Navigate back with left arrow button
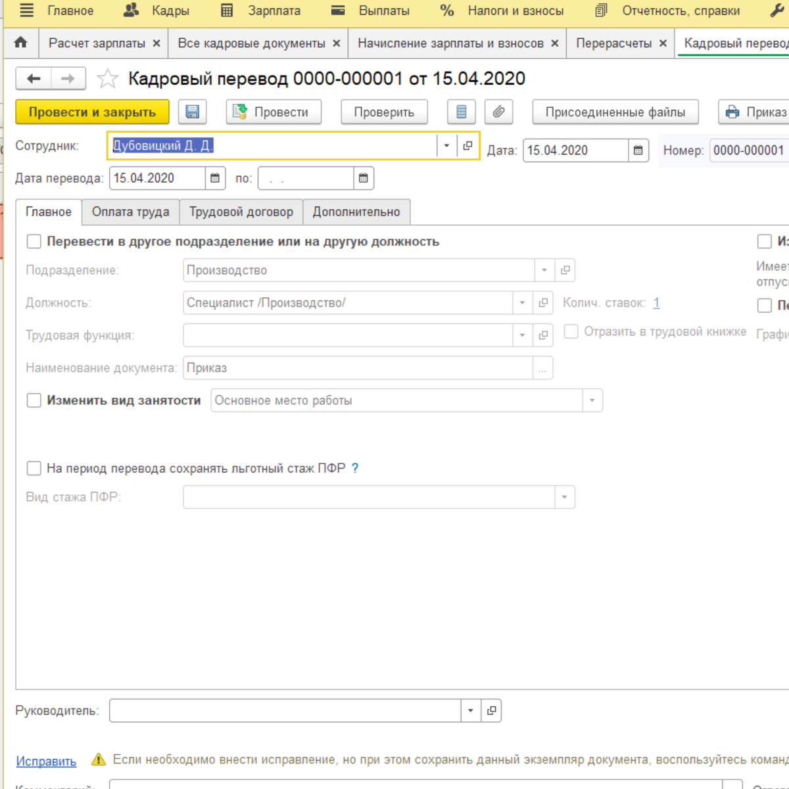Image resolution: width=789 pixels, height=789 pixels. tap(34, 79)
